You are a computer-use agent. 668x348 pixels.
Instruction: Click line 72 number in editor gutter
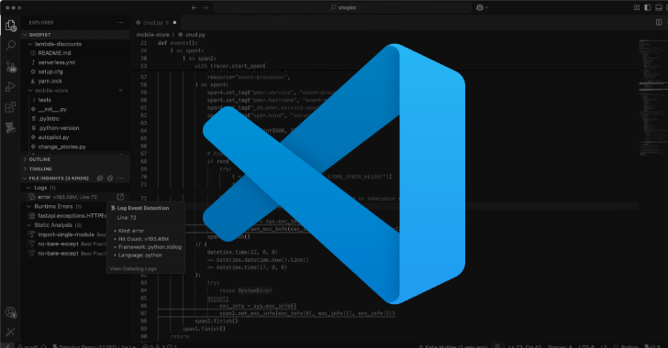coord(143,198)
